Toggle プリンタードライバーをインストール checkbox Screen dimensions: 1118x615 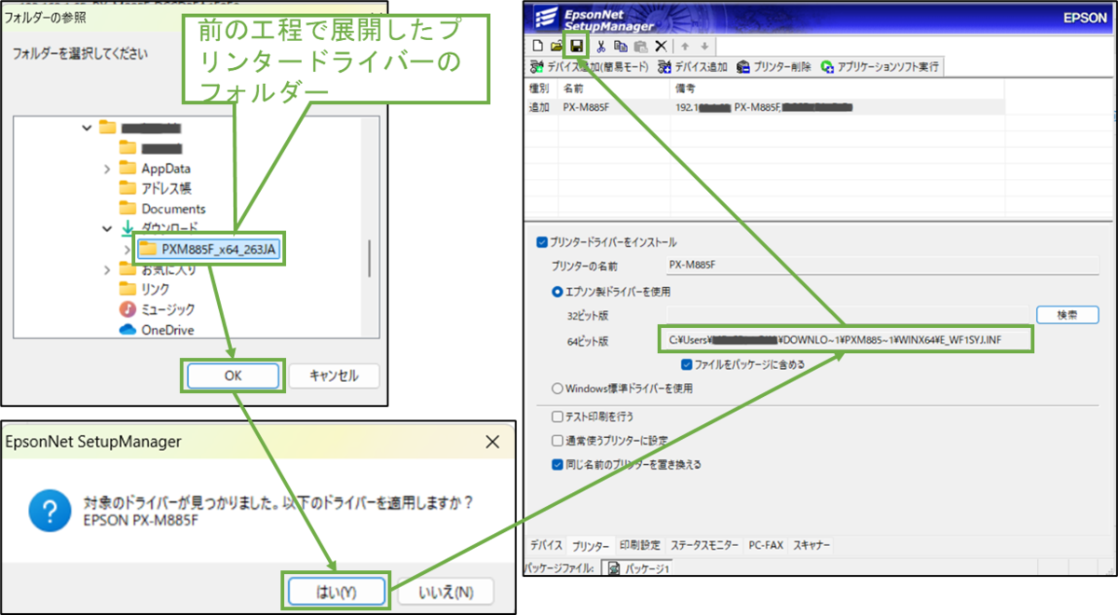(x=542, y=242)
